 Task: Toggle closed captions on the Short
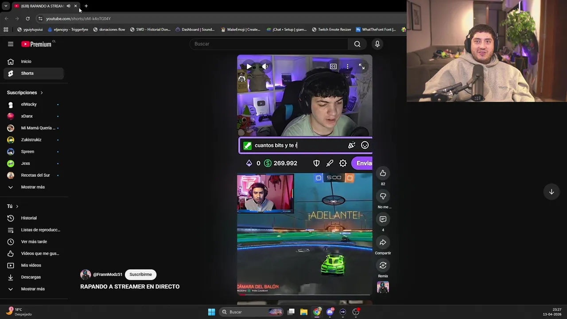333,66
